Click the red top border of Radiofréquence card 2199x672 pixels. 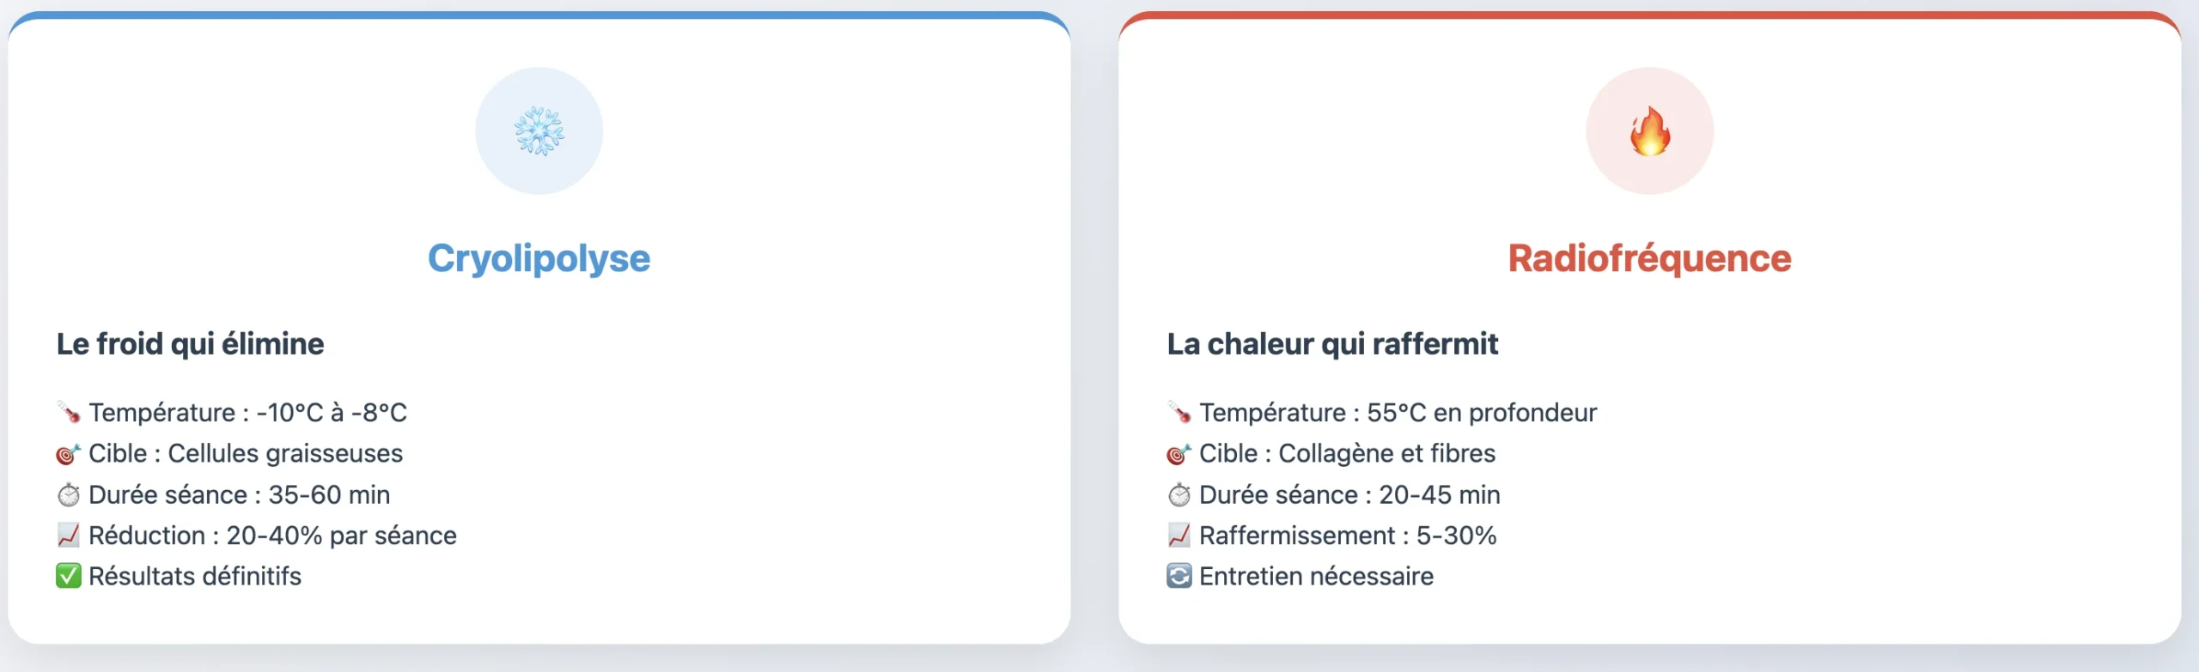pos(1649,15)
